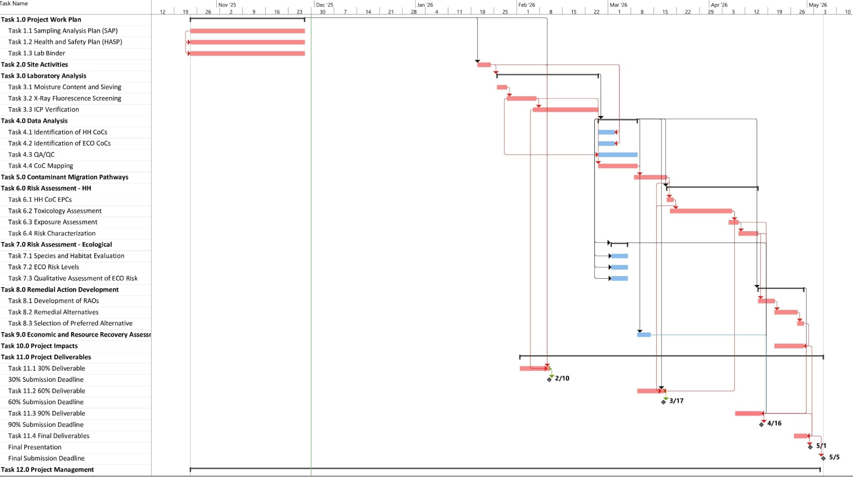This screenshot has height=477, width=853.
Task: Click the Task 11.1 30% Deliverable bar
Action: coord(533,369)
